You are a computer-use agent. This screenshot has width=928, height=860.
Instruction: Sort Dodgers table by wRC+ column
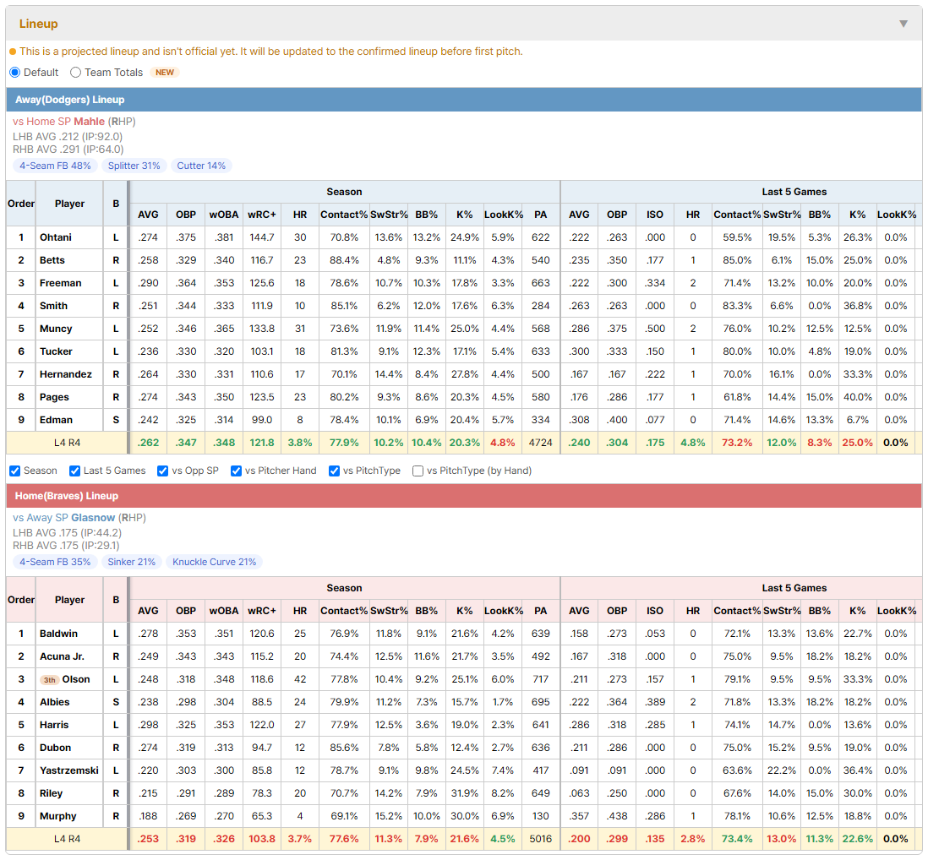[262, 215]
